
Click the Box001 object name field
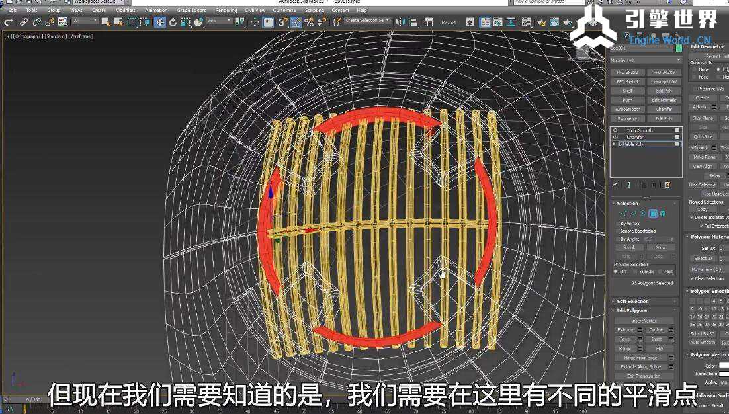coord(642,48)
